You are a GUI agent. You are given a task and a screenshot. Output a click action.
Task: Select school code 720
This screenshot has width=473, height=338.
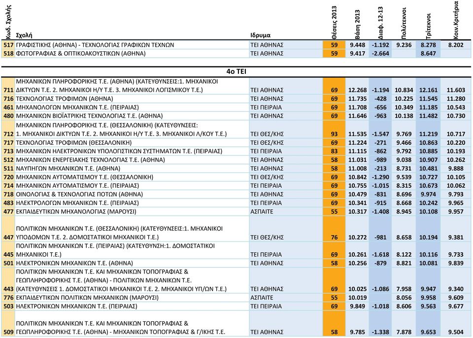[x=8, y=177]
